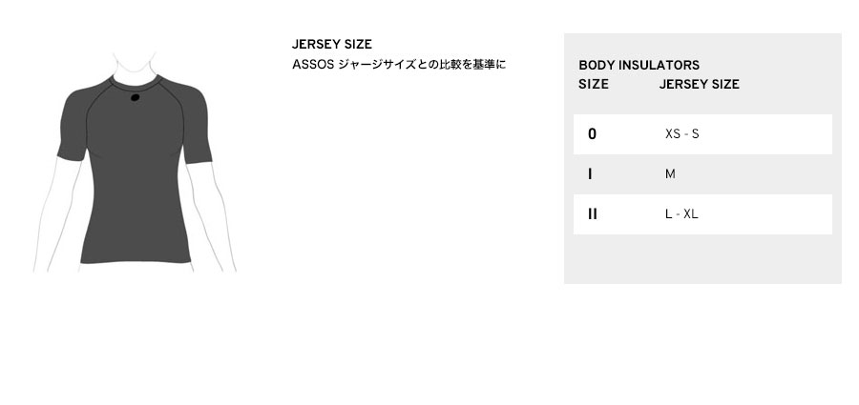The width and height of the screenshot is (859, 405).
Task: Click the bottom hem of the shirt
Action: (136, 260)
